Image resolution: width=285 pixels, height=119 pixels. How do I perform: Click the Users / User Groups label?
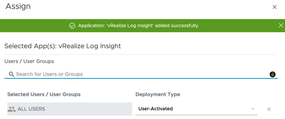click(29, 61)
